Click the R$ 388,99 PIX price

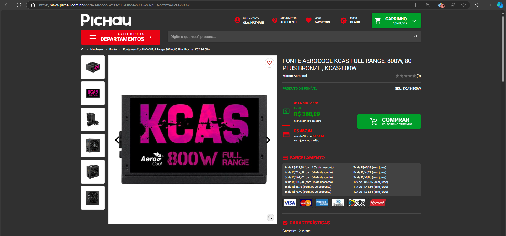tap(307, 114)
